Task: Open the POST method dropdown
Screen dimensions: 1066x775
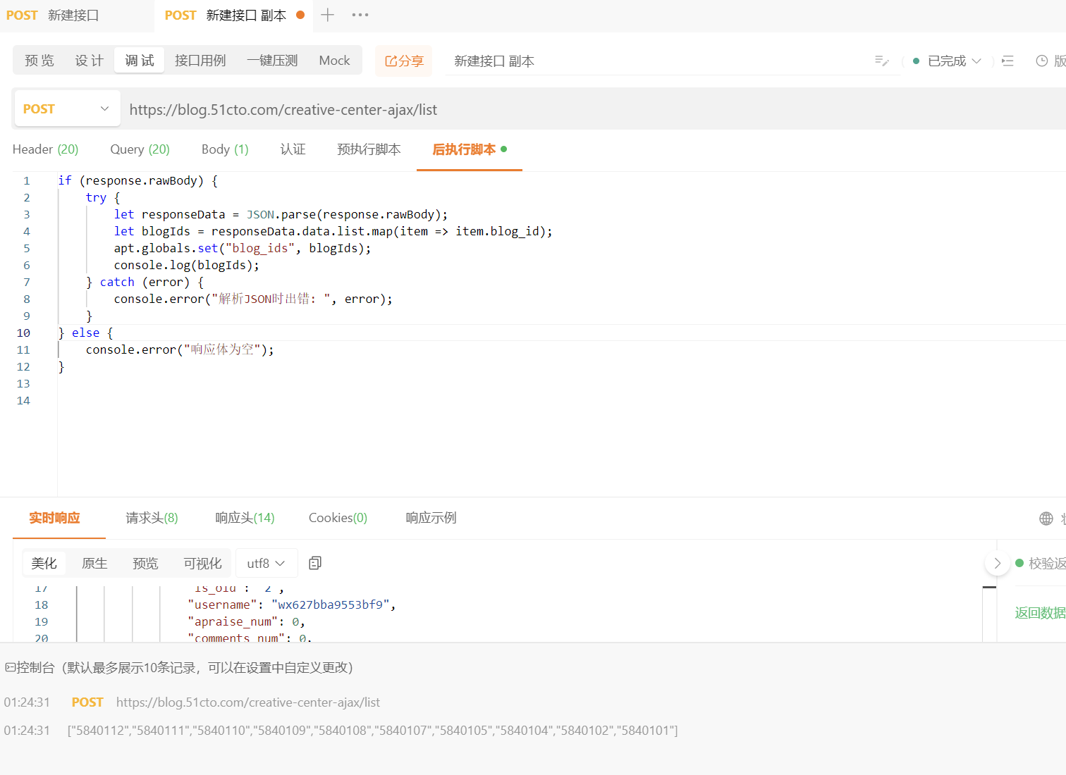Action: (67, 108)
